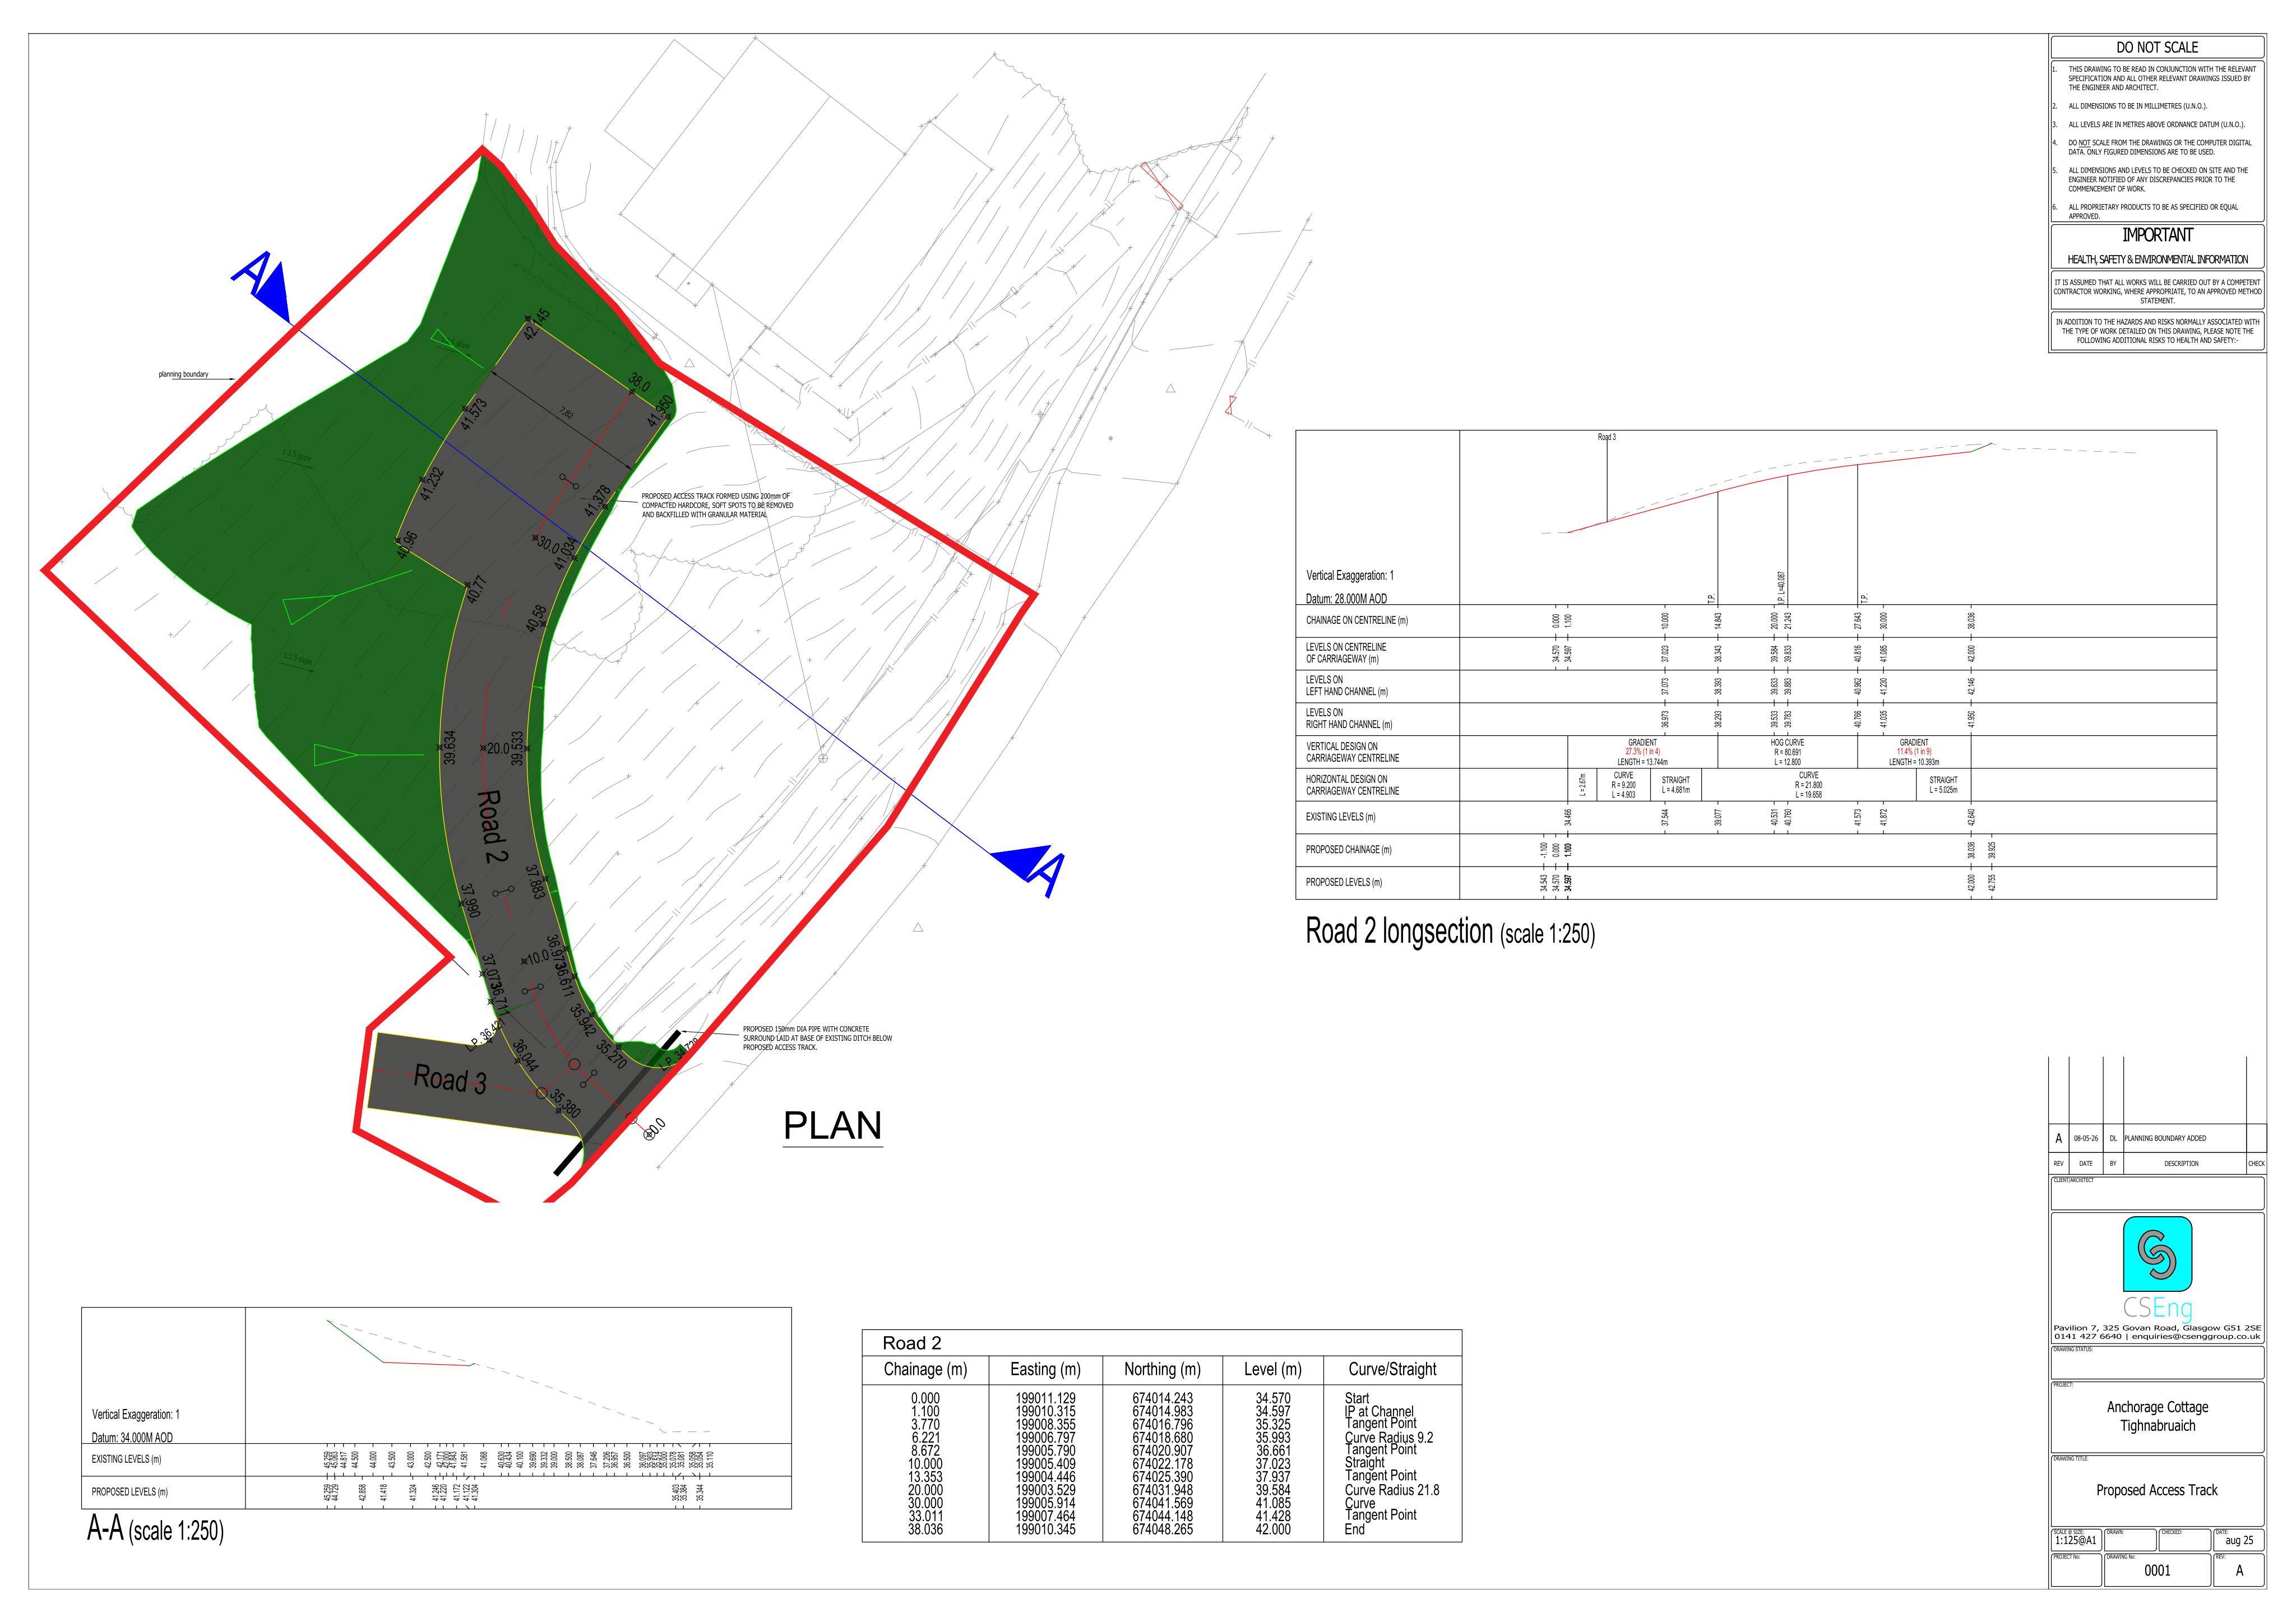
Task: Click the 'Curve/Straight' table column header
Action: click(x=1392, y=1369)
